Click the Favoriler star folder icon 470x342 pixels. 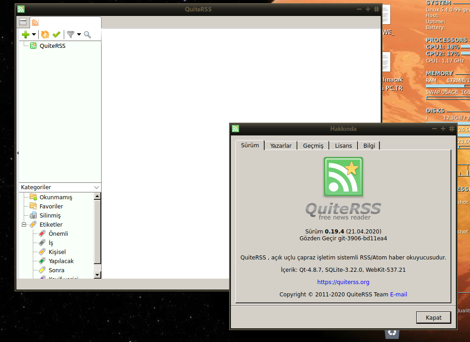pyautogui.click(x=33, y=206)
